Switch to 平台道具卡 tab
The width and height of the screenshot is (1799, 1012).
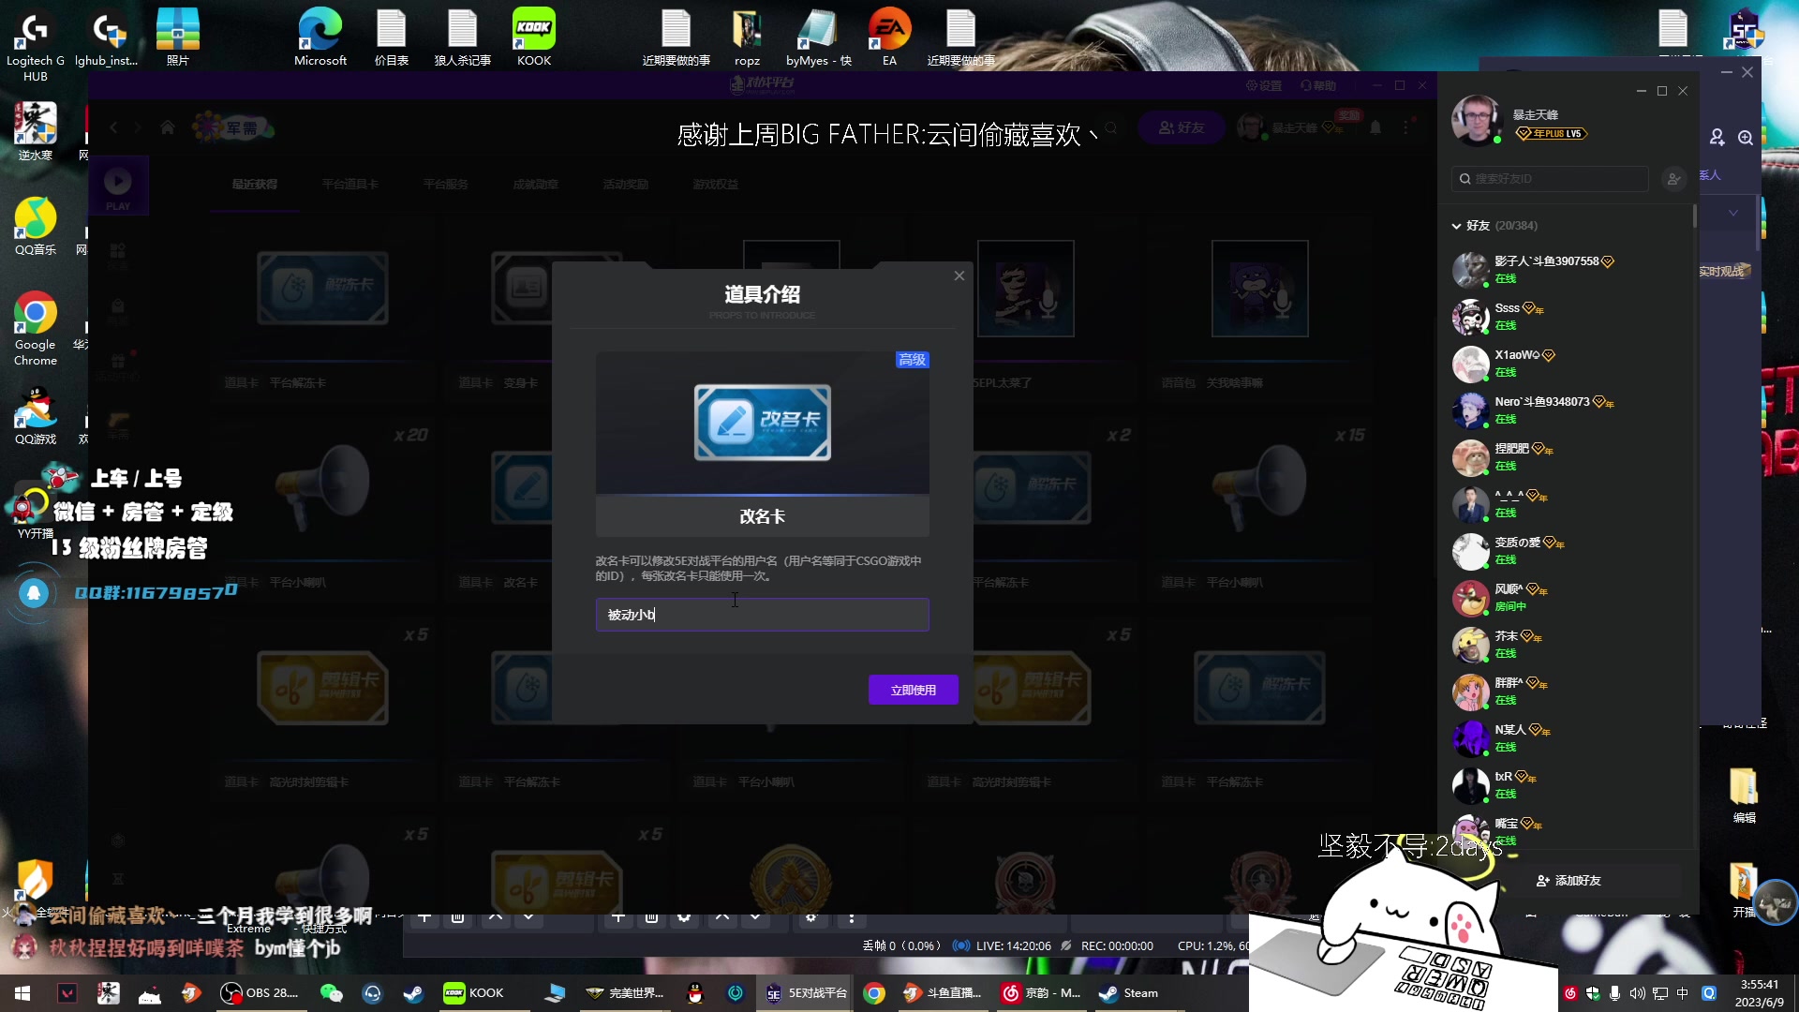[x=350, y=185]
